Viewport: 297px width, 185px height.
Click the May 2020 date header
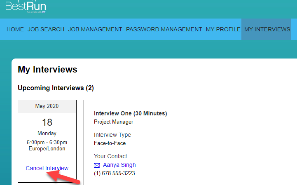point(47,106)
